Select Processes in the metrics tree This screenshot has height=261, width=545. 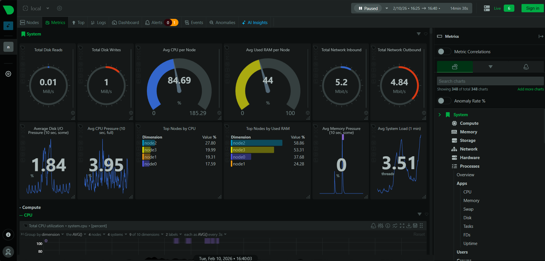coord(470,166)
